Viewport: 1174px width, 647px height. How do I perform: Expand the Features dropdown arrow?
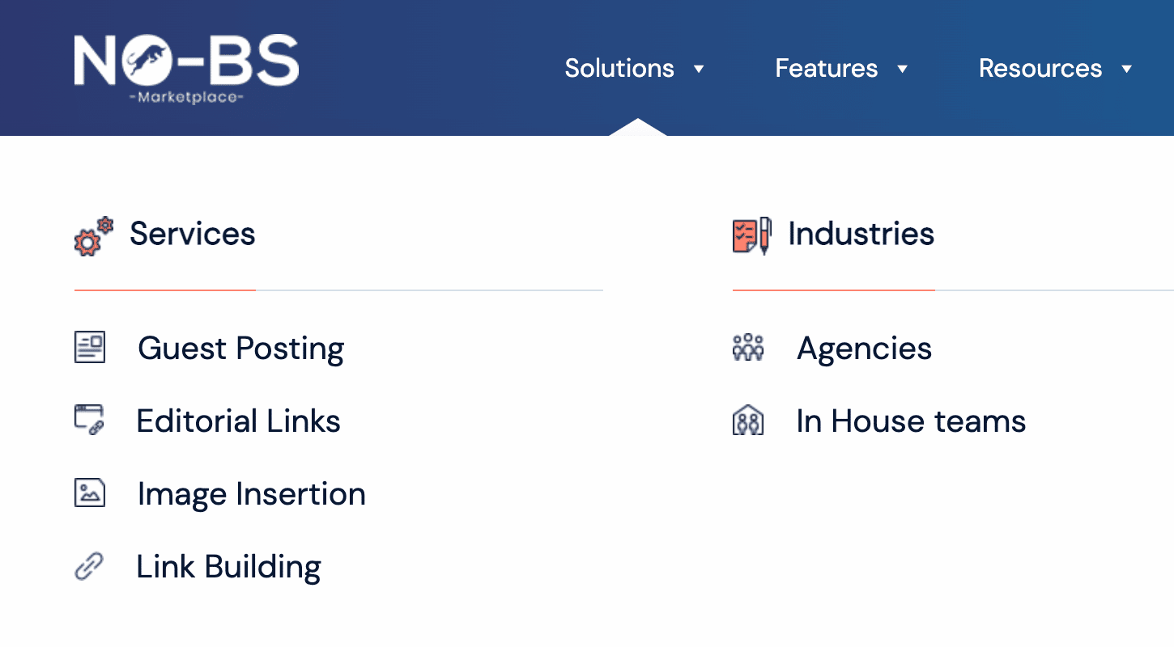coord(903,70)
